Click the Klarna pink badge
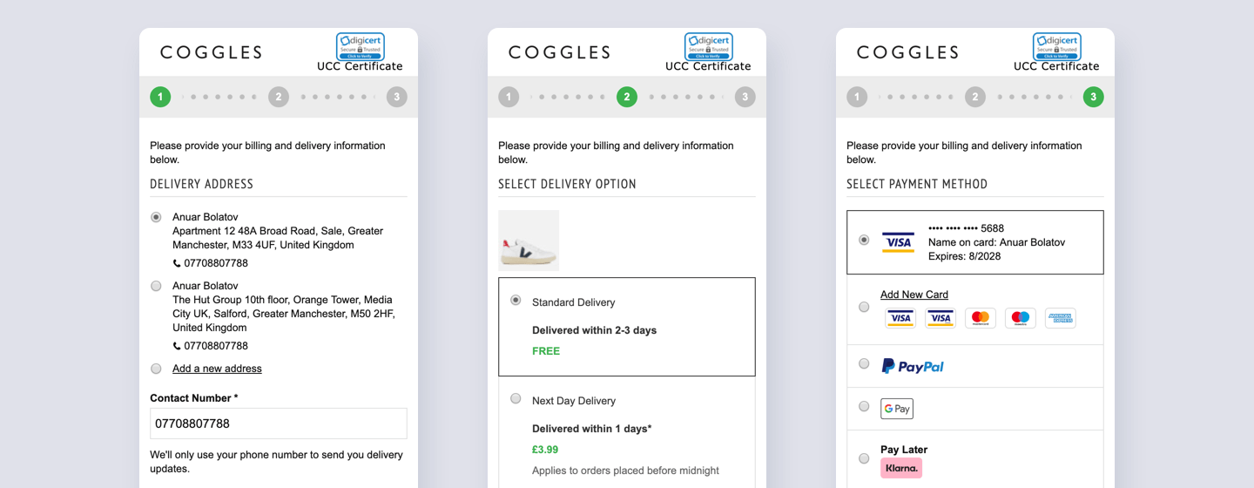 tap(901, 468)
